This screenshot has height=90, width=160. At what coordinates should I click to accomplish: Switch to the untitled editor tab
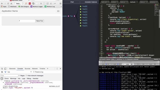[x=113, y=2]
